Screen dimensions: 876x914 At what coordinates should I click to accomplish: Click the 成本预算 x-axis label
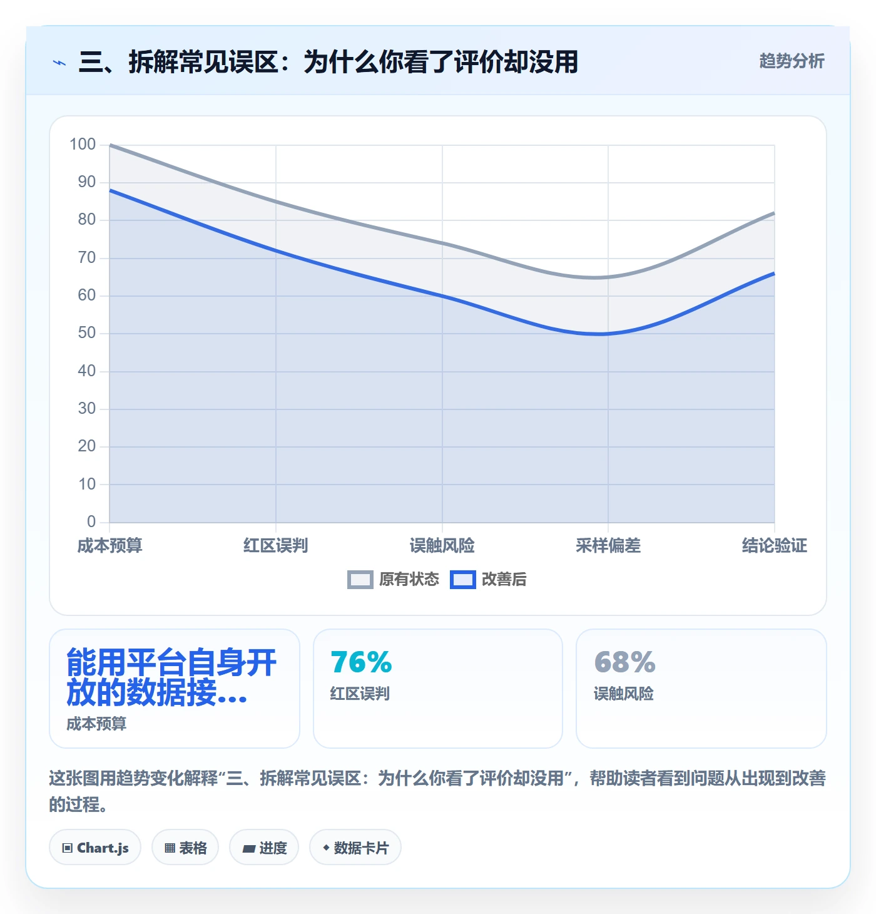pyautogui.click(x=110, y=546)
